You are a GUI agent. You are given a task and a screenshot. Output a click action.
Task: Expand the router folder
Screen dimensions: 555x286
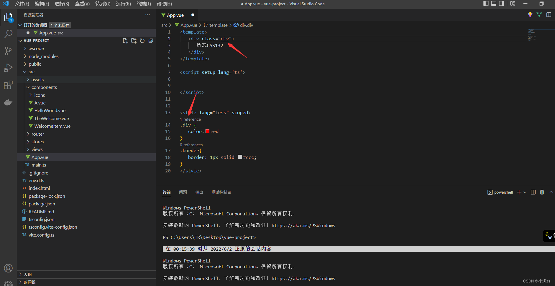[28, 134]
